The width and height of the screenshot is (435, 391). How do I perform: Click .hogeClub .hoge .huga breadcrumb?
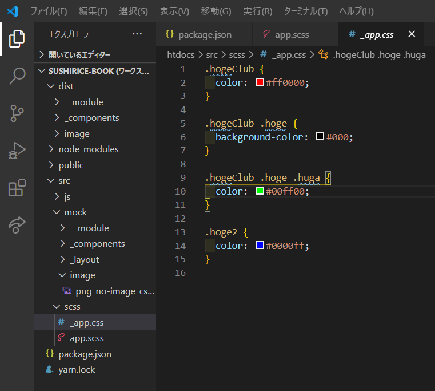click(379, 54)
